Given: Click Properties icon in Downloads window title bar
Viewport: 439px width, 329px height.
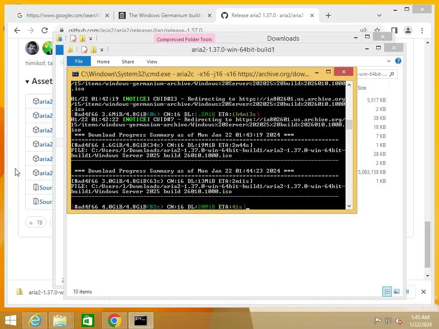Looking at the screenshot, I should click(x=73, y=38).
